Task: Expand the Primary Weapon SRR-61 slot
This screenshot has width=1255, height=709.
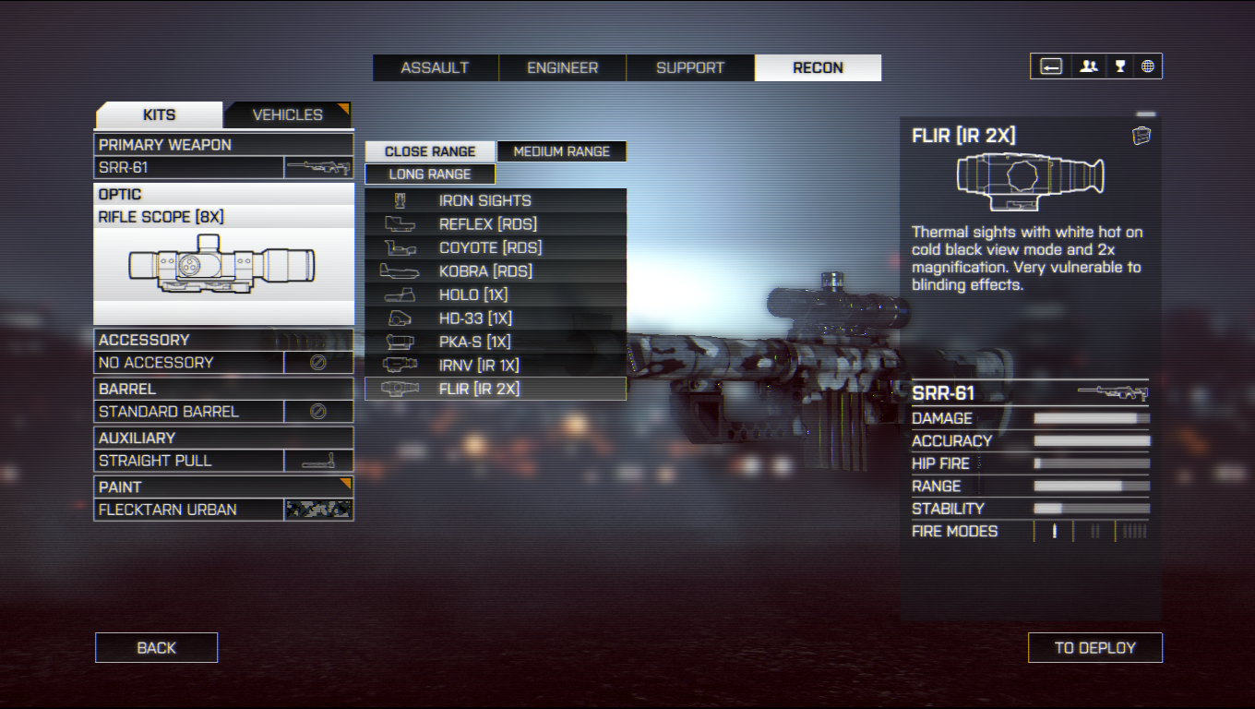Action: (x=223, y=157)
